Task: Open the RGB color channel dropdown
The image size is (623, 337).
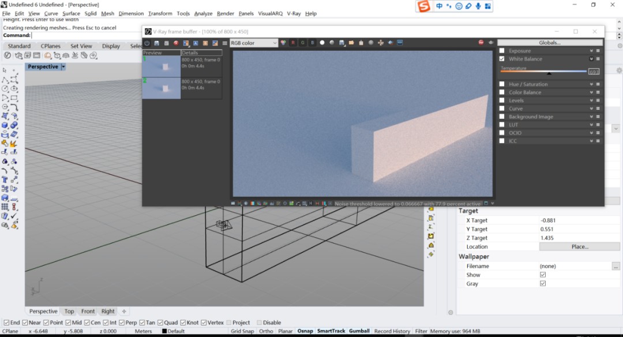Action: 254,43
